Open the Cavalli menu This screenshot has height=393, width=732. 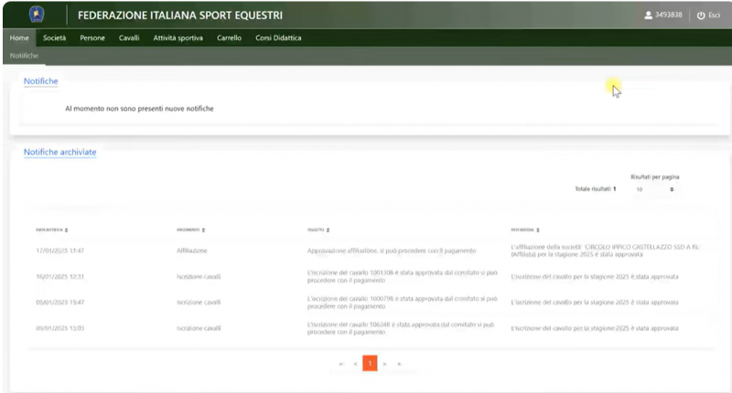(129, 38)
